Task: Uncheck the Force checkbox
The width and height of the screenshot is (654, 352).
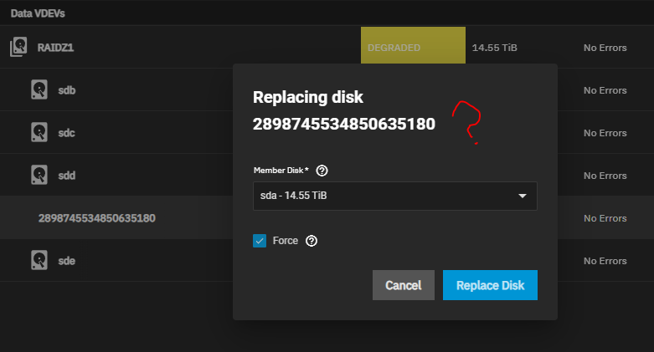Action: tap(260, 241)
